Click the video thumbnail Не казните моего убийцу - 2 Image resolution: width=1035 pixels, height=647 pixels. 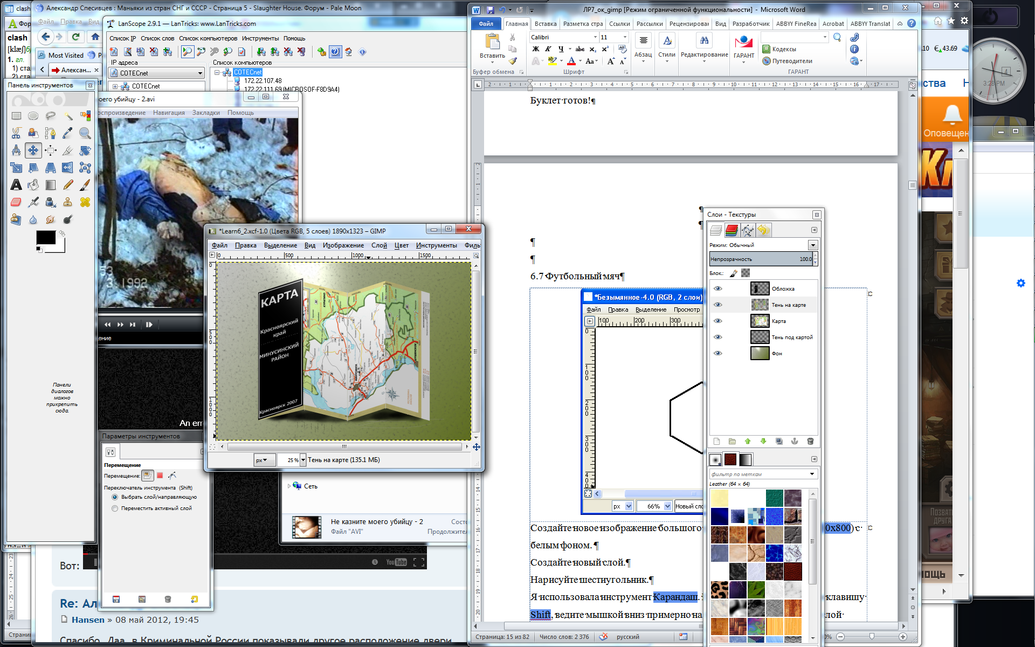coord(307,527)
